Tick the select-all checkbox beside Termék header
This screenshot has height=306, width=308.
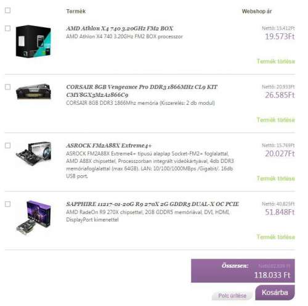[7, 10]
